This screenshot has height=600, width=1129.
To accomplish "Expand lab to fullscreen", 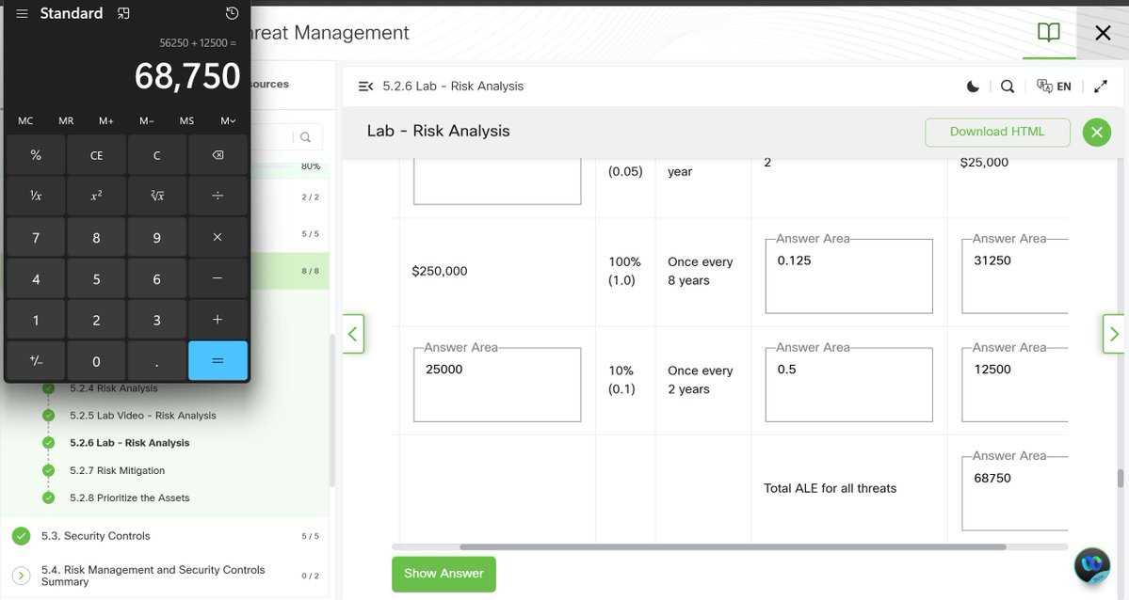I will point(1100,87).
